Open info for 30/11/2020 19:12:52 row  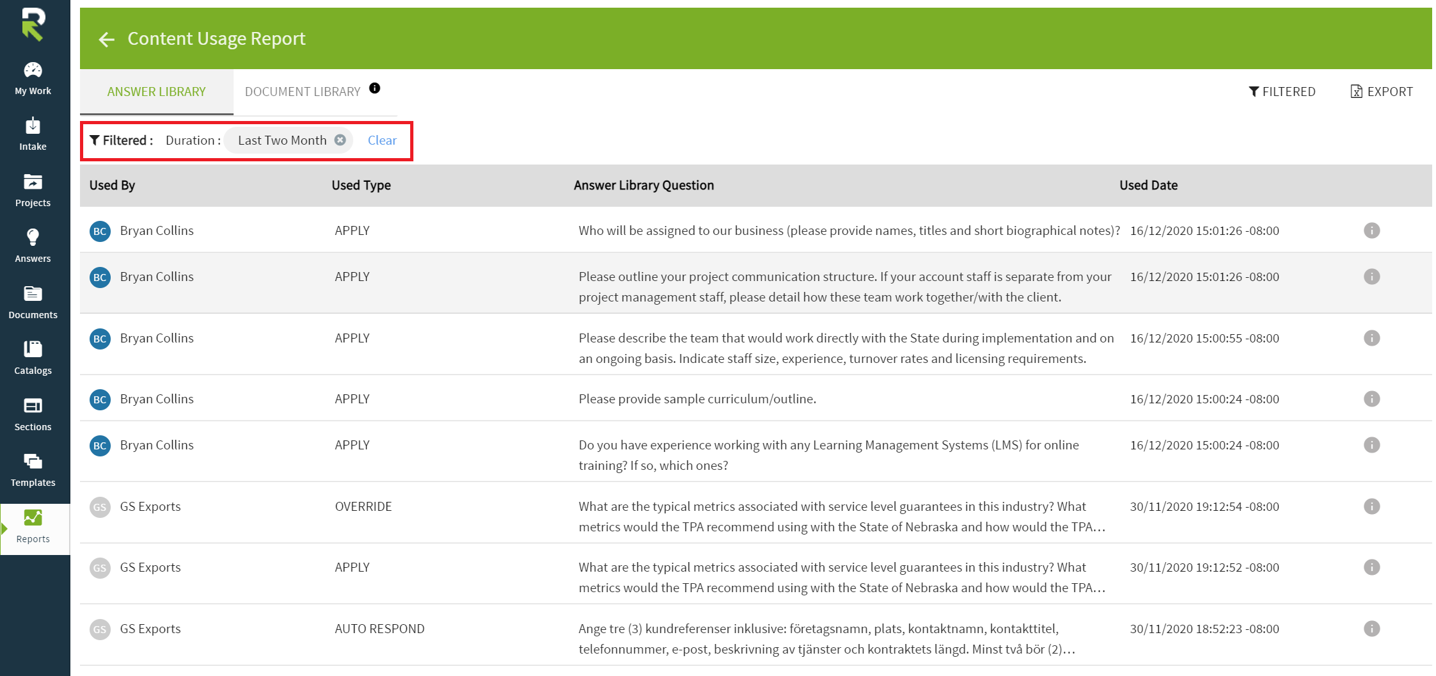1371,567
